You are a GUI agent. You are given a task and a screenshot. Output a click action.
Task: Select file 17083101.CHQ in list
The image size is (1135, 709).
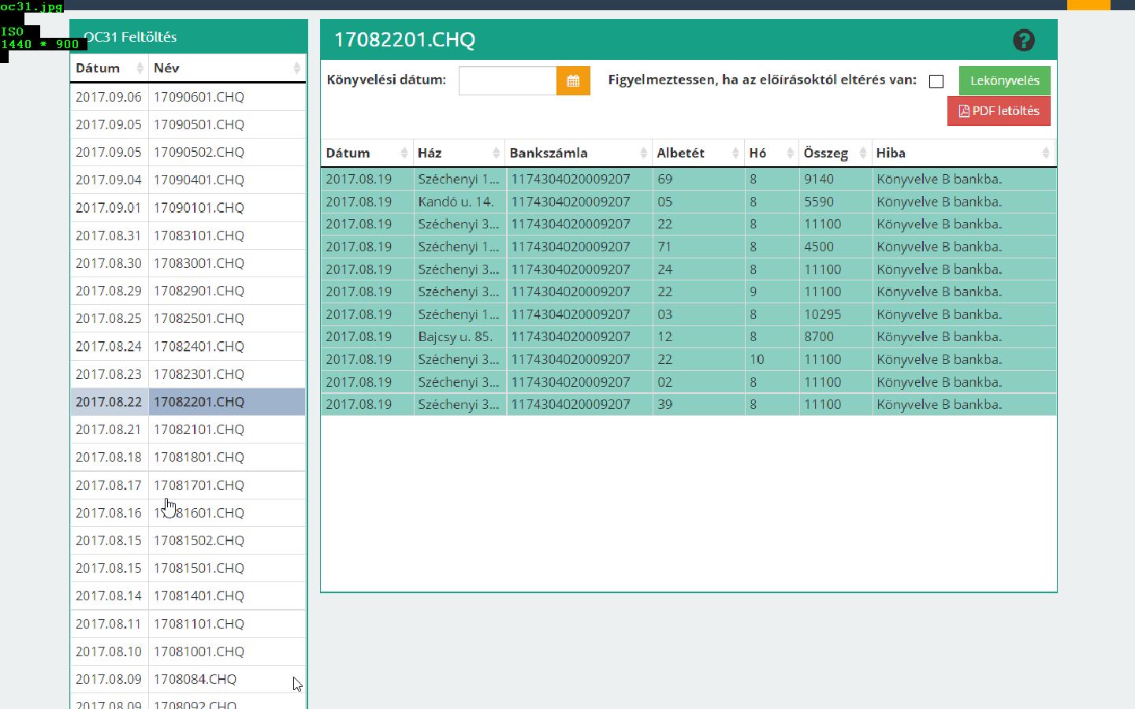[x=199, y=236]
